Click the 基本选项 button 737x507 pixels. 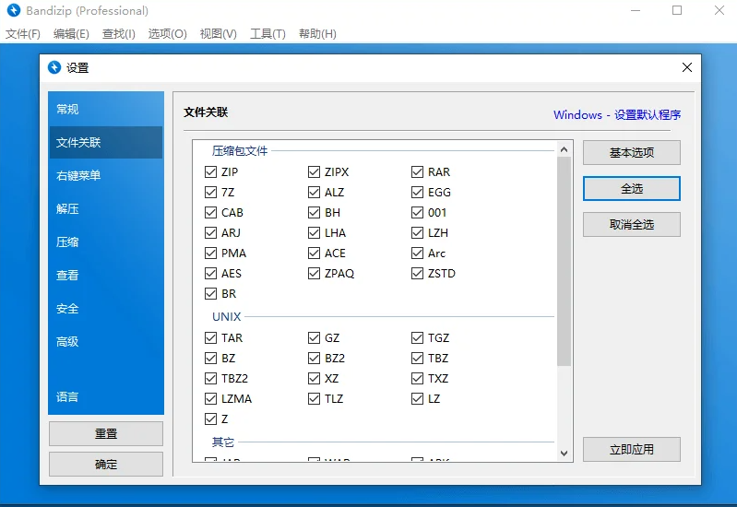[631, 153]
